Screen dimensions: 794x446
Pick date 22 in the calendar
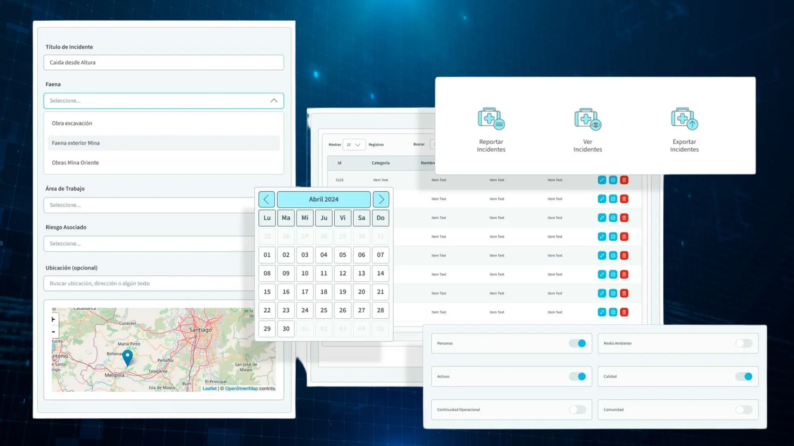pyautogui.click(x=267, y=310)
